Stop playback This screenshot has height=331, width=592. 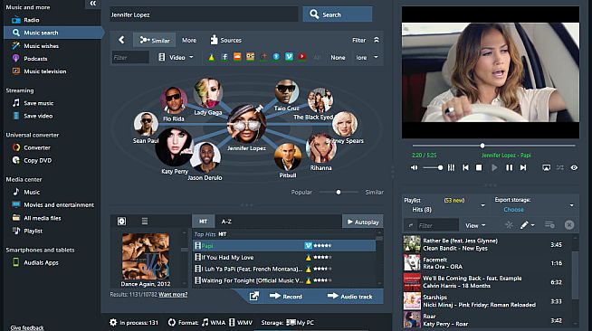pyautogui.click(x=479, y=168)
